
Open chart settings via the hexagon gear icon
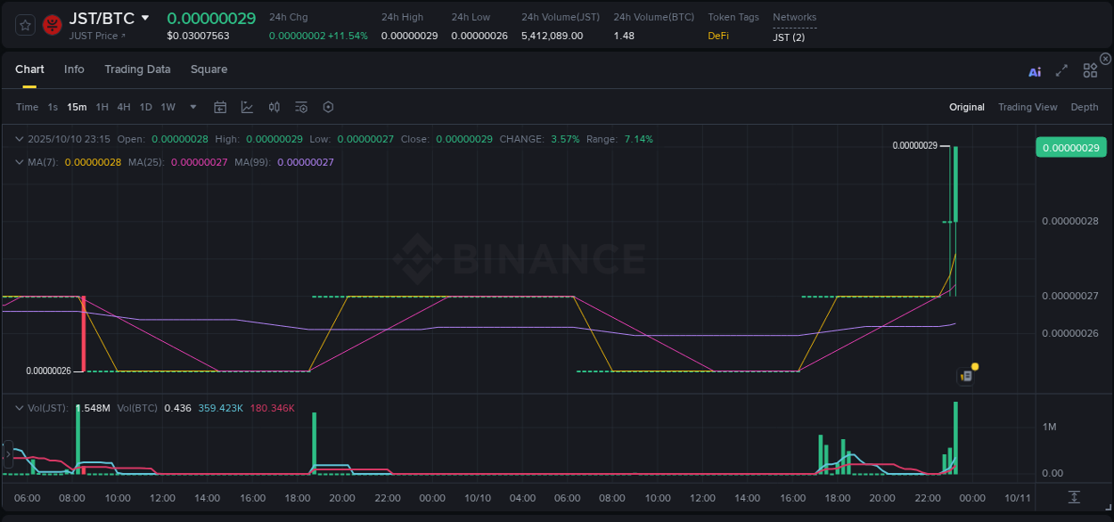click(328, 107)
